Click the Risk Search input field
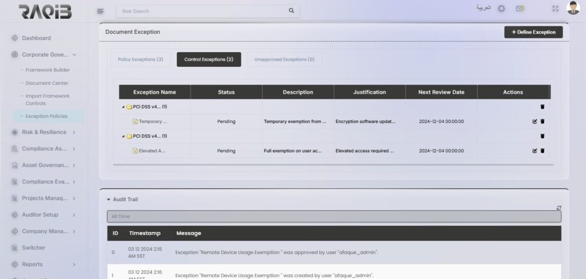 (200, 11)
